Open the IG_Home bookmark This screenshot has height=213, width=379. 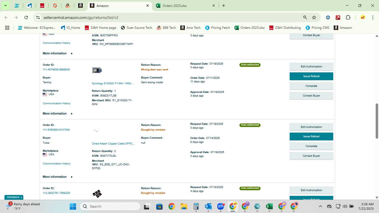point(70,28)
